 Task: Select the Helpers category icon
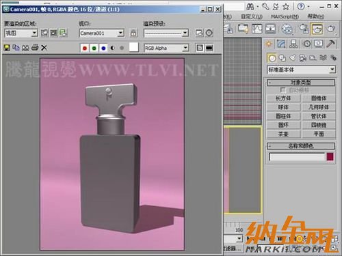pyautogui.click(x=313, y=58)
